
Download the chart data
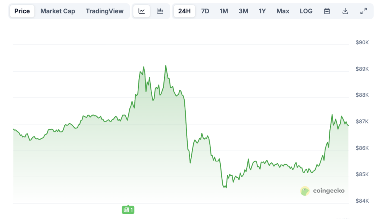[345, 11]
